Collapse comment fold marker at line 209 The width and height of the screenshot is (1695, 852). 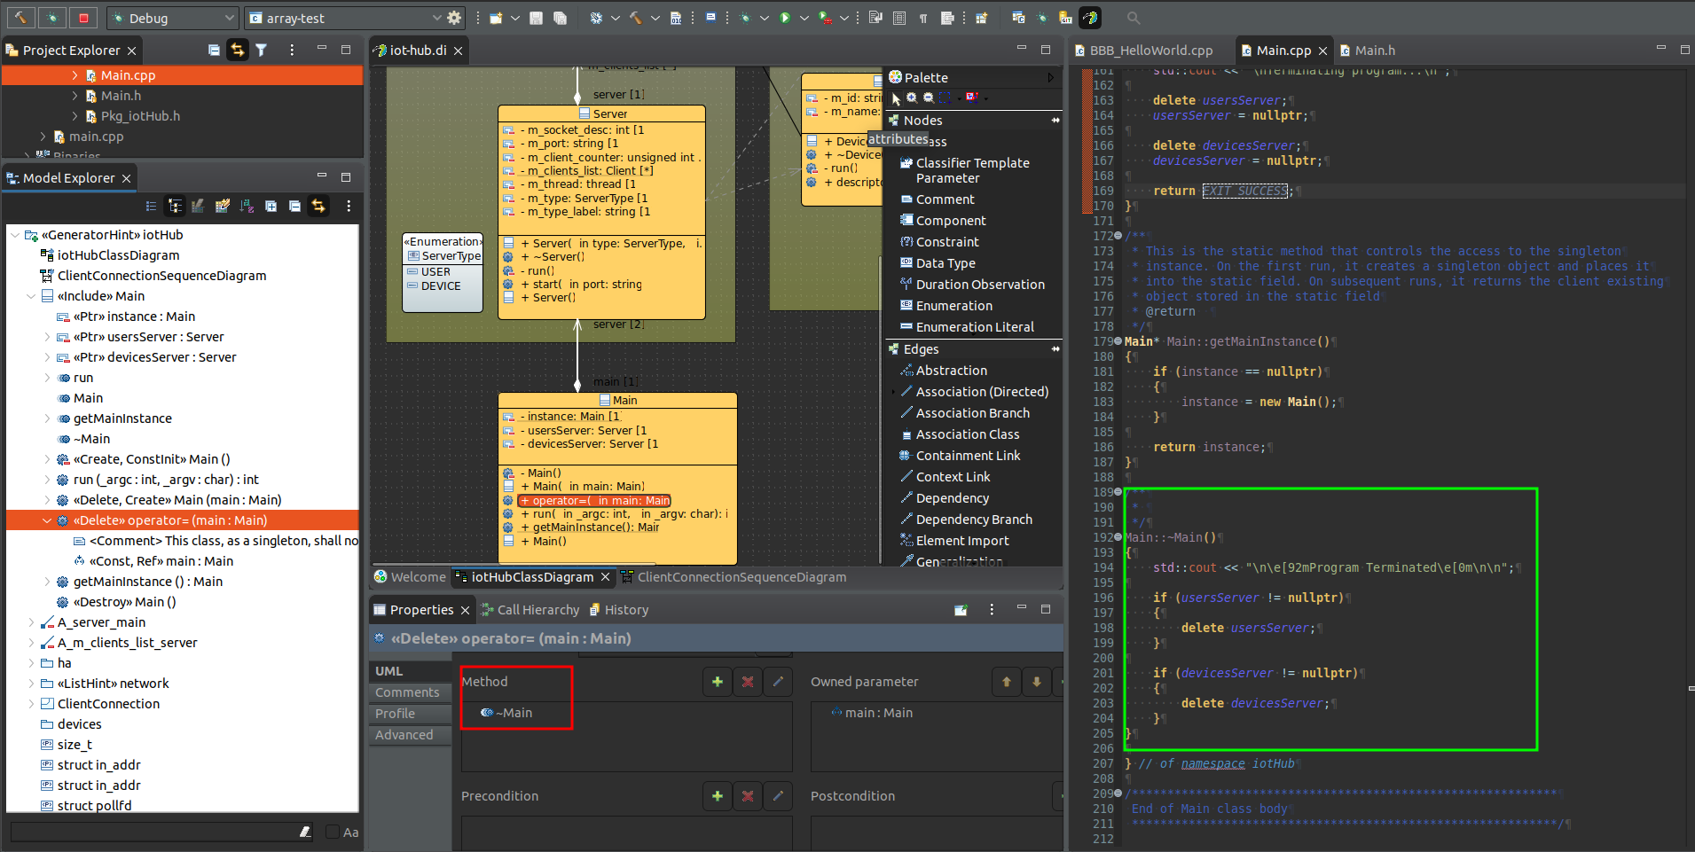(1118, 793)
